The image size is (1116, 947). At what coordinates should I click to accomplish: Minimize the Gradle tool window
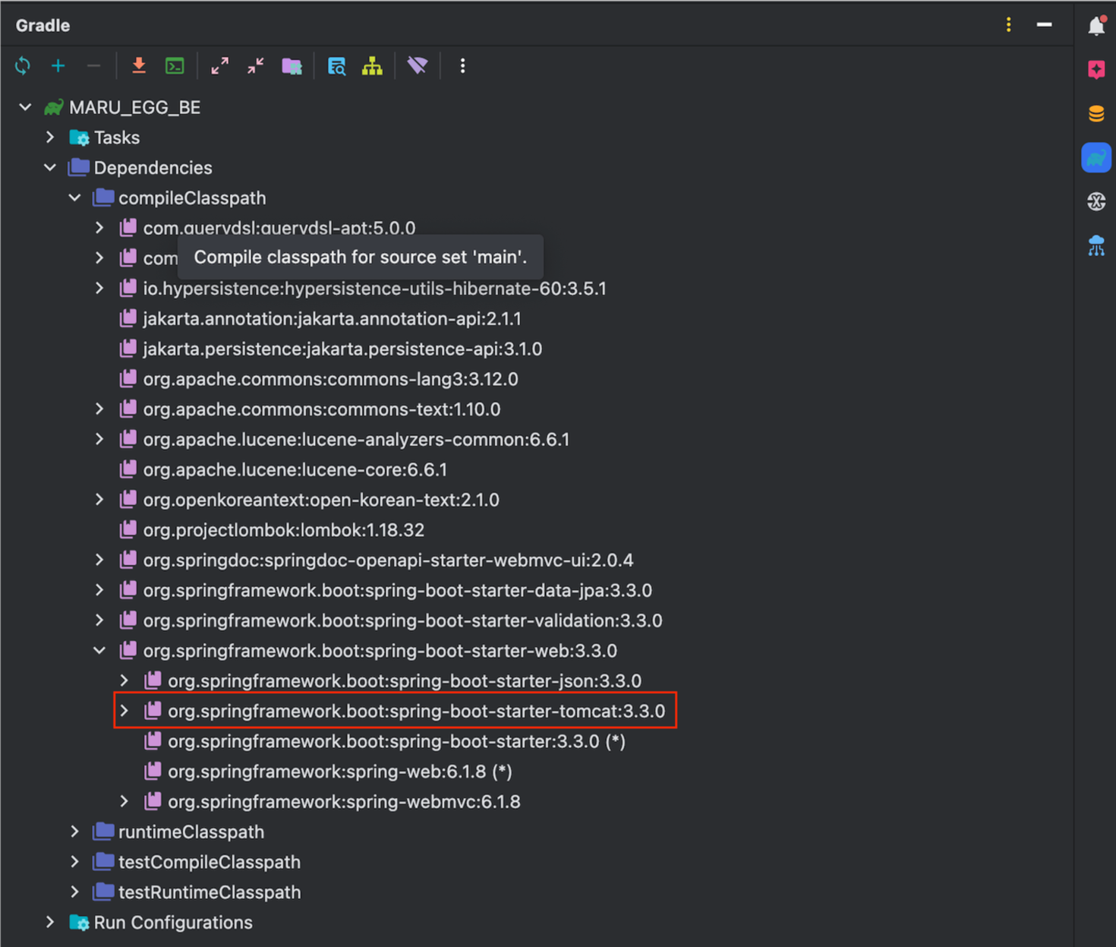click(x=1045, y=25)
